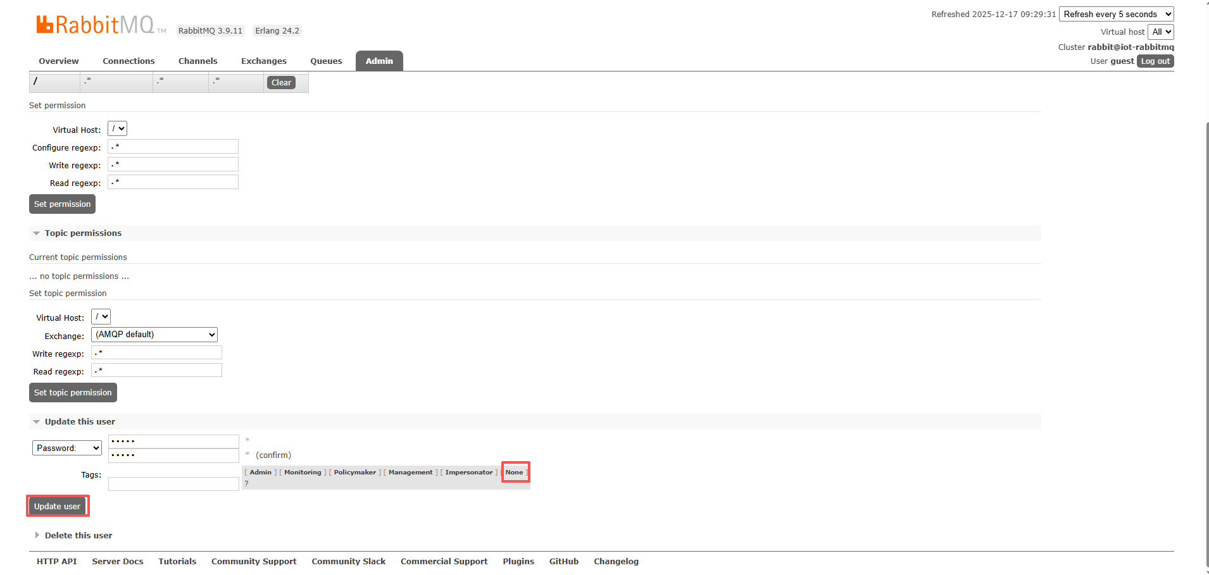Collapse the Update this user section
This screenshot has height=575, width=1209.
[x=79, y=422]
